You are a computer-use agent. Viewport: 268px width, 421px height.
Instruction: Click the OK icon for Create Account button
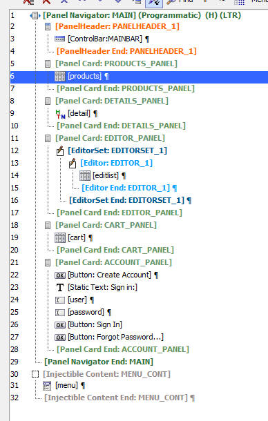pos(60,275)
